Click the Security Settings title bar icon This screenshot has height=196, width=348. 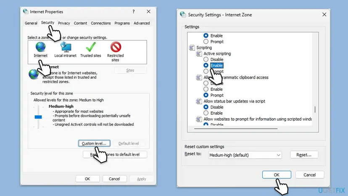[x=183, y=15]
